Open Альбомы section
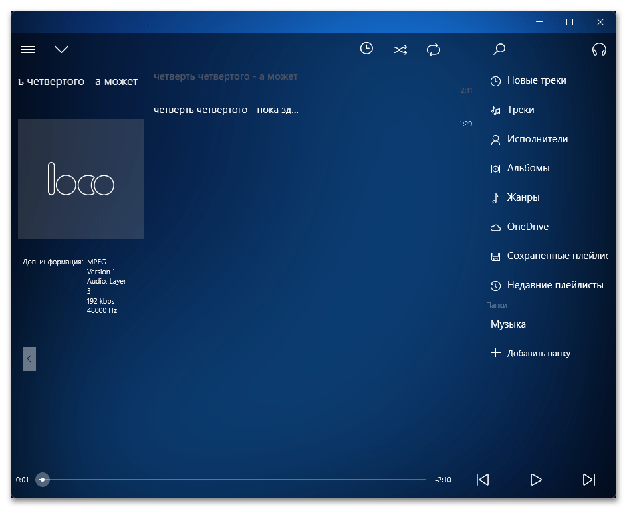 point(528,168)
